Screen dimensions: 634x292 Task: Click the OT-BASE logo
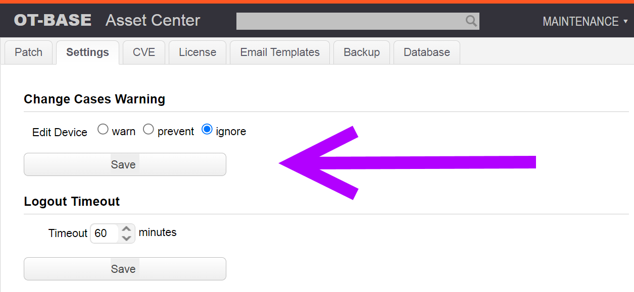pos(53,20)
